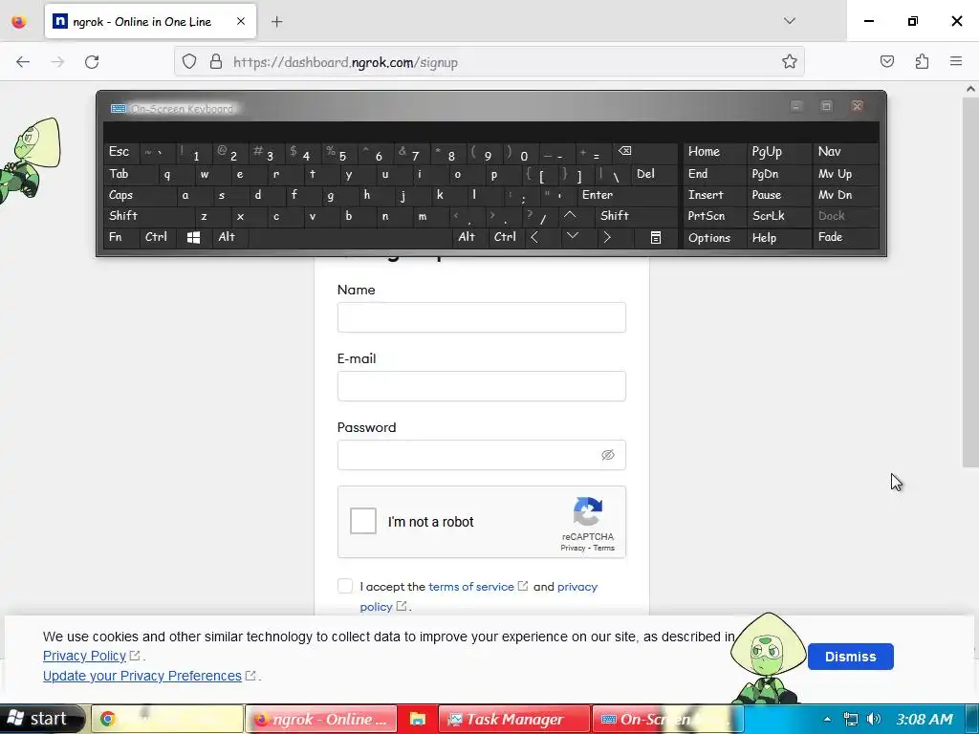The width and height of the screenshot is (979, 734).
Task: Click the PgUp key on the keyboard
Action: (x=778, y=152)
